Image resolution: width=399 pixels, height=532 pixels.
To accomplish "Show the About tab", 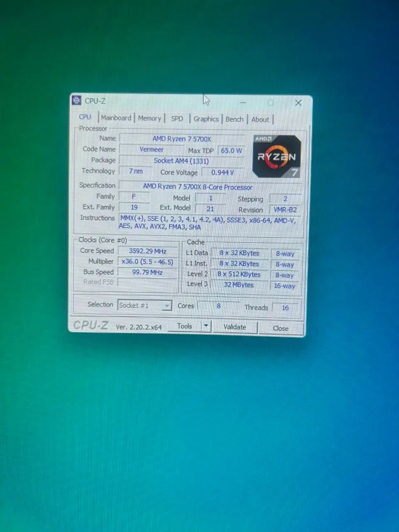I will [260, 120].
